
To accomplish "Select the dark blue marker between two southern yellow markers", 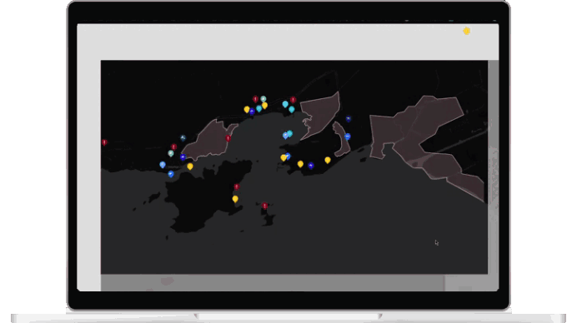I will (x=311, y=166).
